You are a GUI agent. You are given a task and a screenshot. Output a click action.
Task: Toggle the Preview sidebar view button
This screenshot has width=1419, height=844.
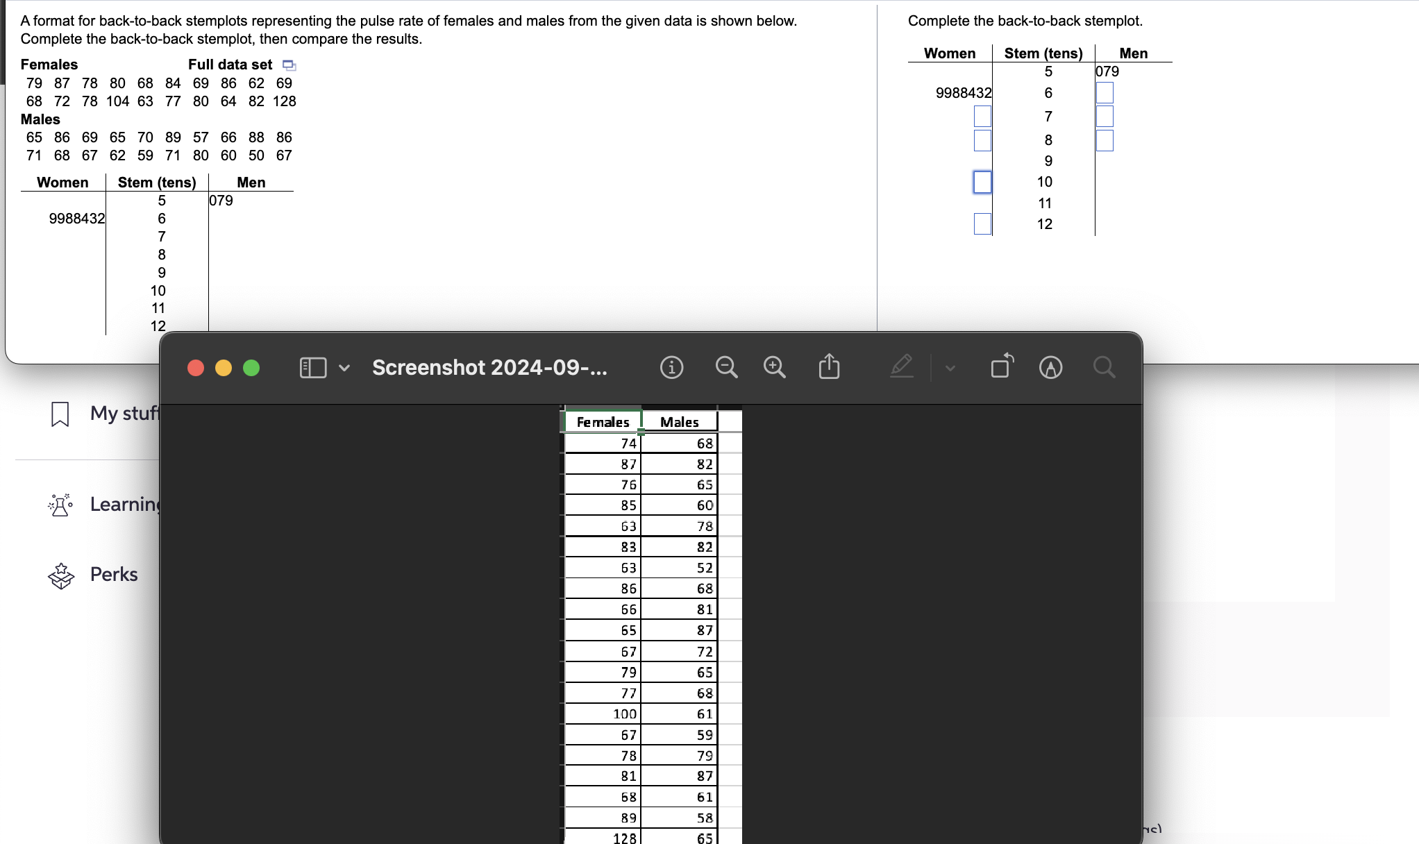click(x=313, y=367)
